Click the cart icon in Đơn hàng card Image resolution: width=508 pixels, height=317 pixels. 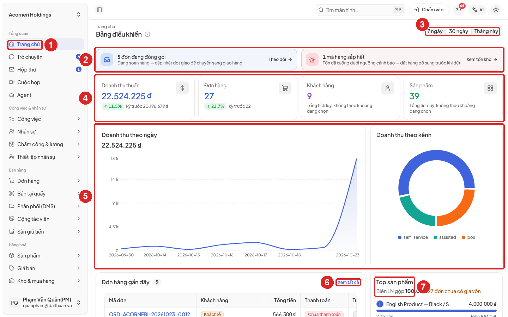(285, 88)
